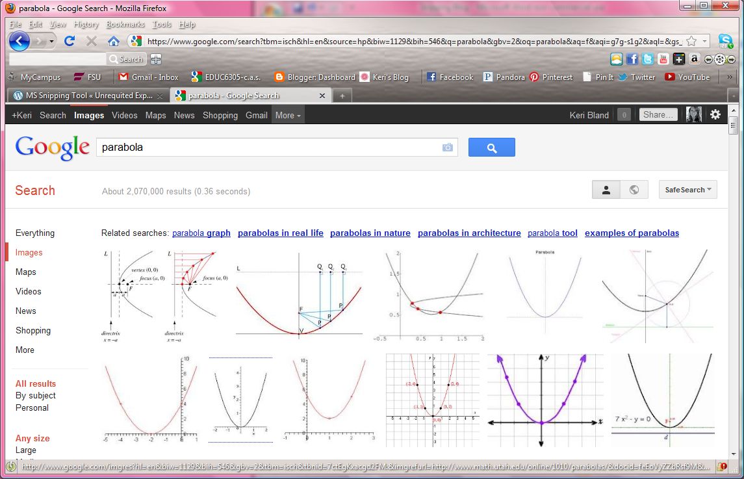Viewport: 744px width, 479px height.
Task: Click the Keri Bland profile photo
Action: click(694, 114)
